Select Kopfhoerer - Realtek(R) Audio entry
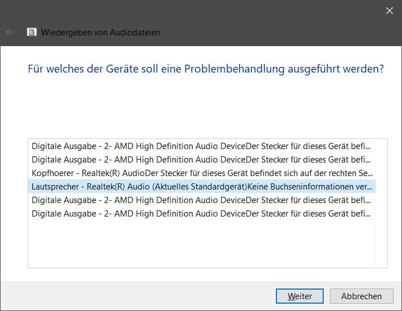 [x=202, y=173]
